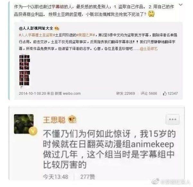Open the three-dots menu beside 王思聪
This screenshot has height=187, width=193.
coord(172,119)
